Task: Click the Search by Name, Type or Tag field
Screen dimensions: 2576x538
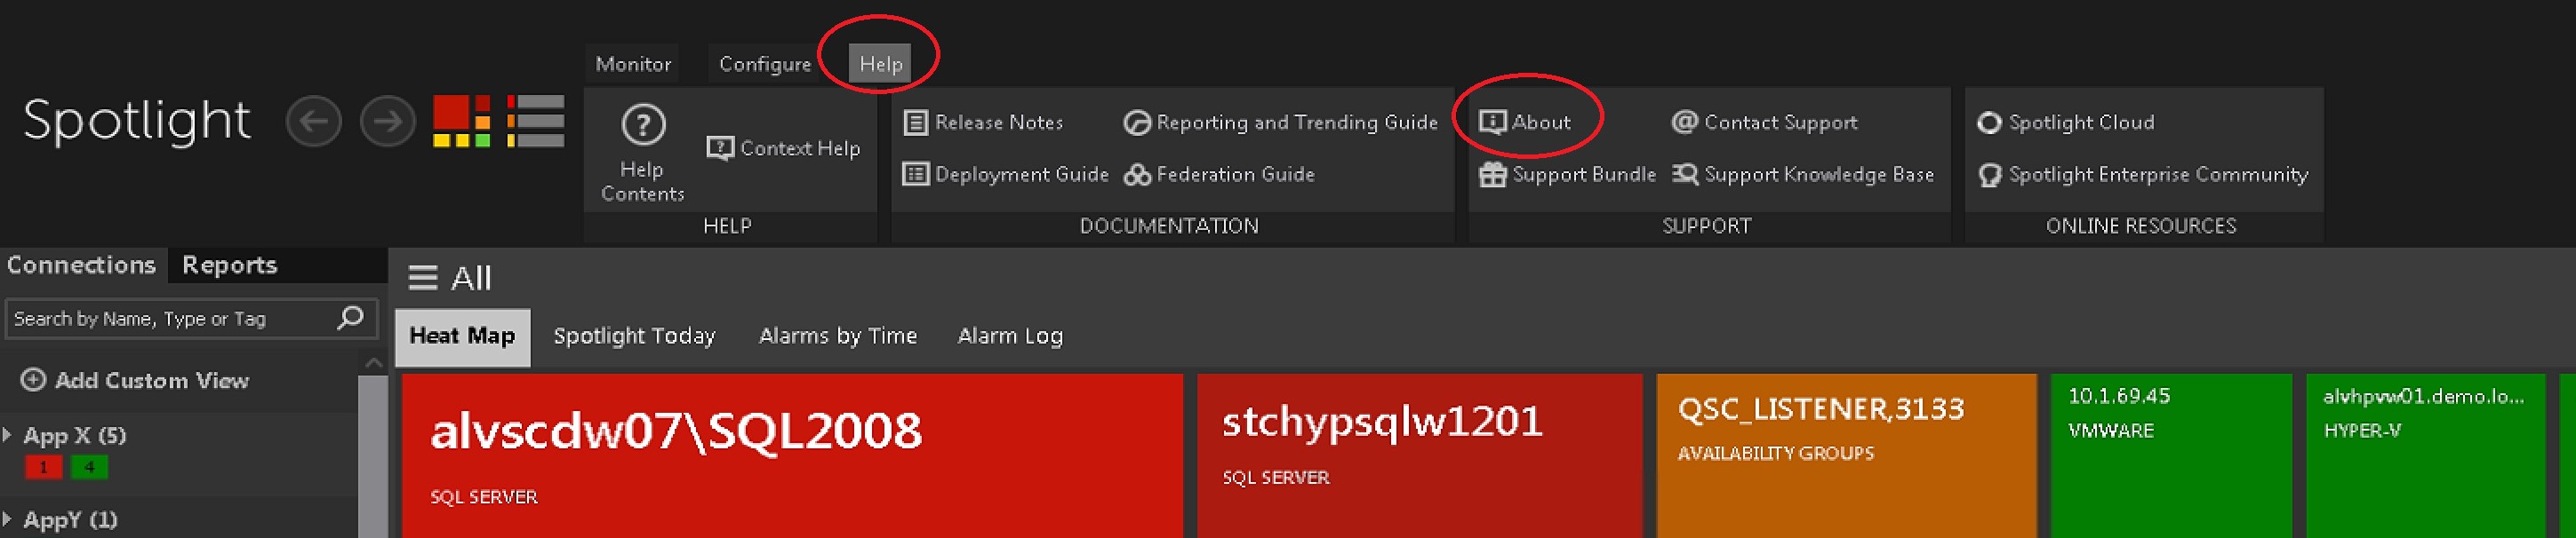Action: tap(170, 319)
